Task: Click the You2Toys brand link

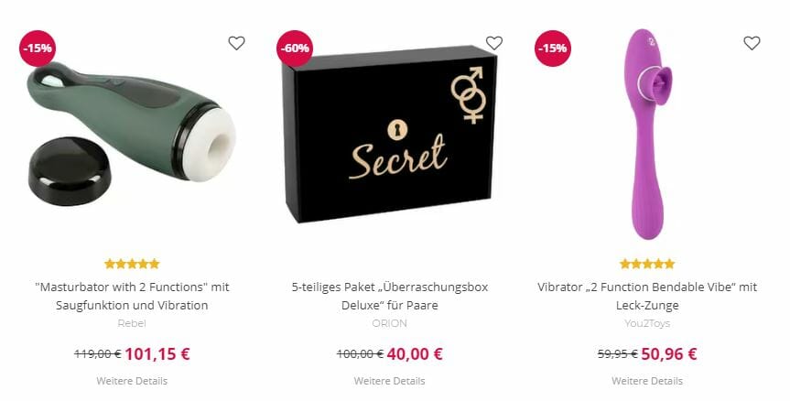Action: tap(647, 323)
